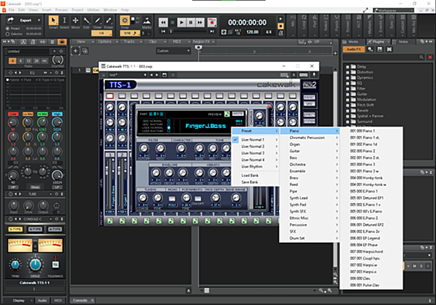Screen dimensions: 436x305
Task: Choose the Select tool
Action: point(64,20)
